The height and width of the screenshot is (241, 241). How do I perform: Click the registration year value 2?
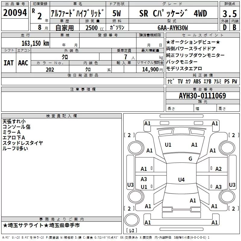(x=40, y=16)
